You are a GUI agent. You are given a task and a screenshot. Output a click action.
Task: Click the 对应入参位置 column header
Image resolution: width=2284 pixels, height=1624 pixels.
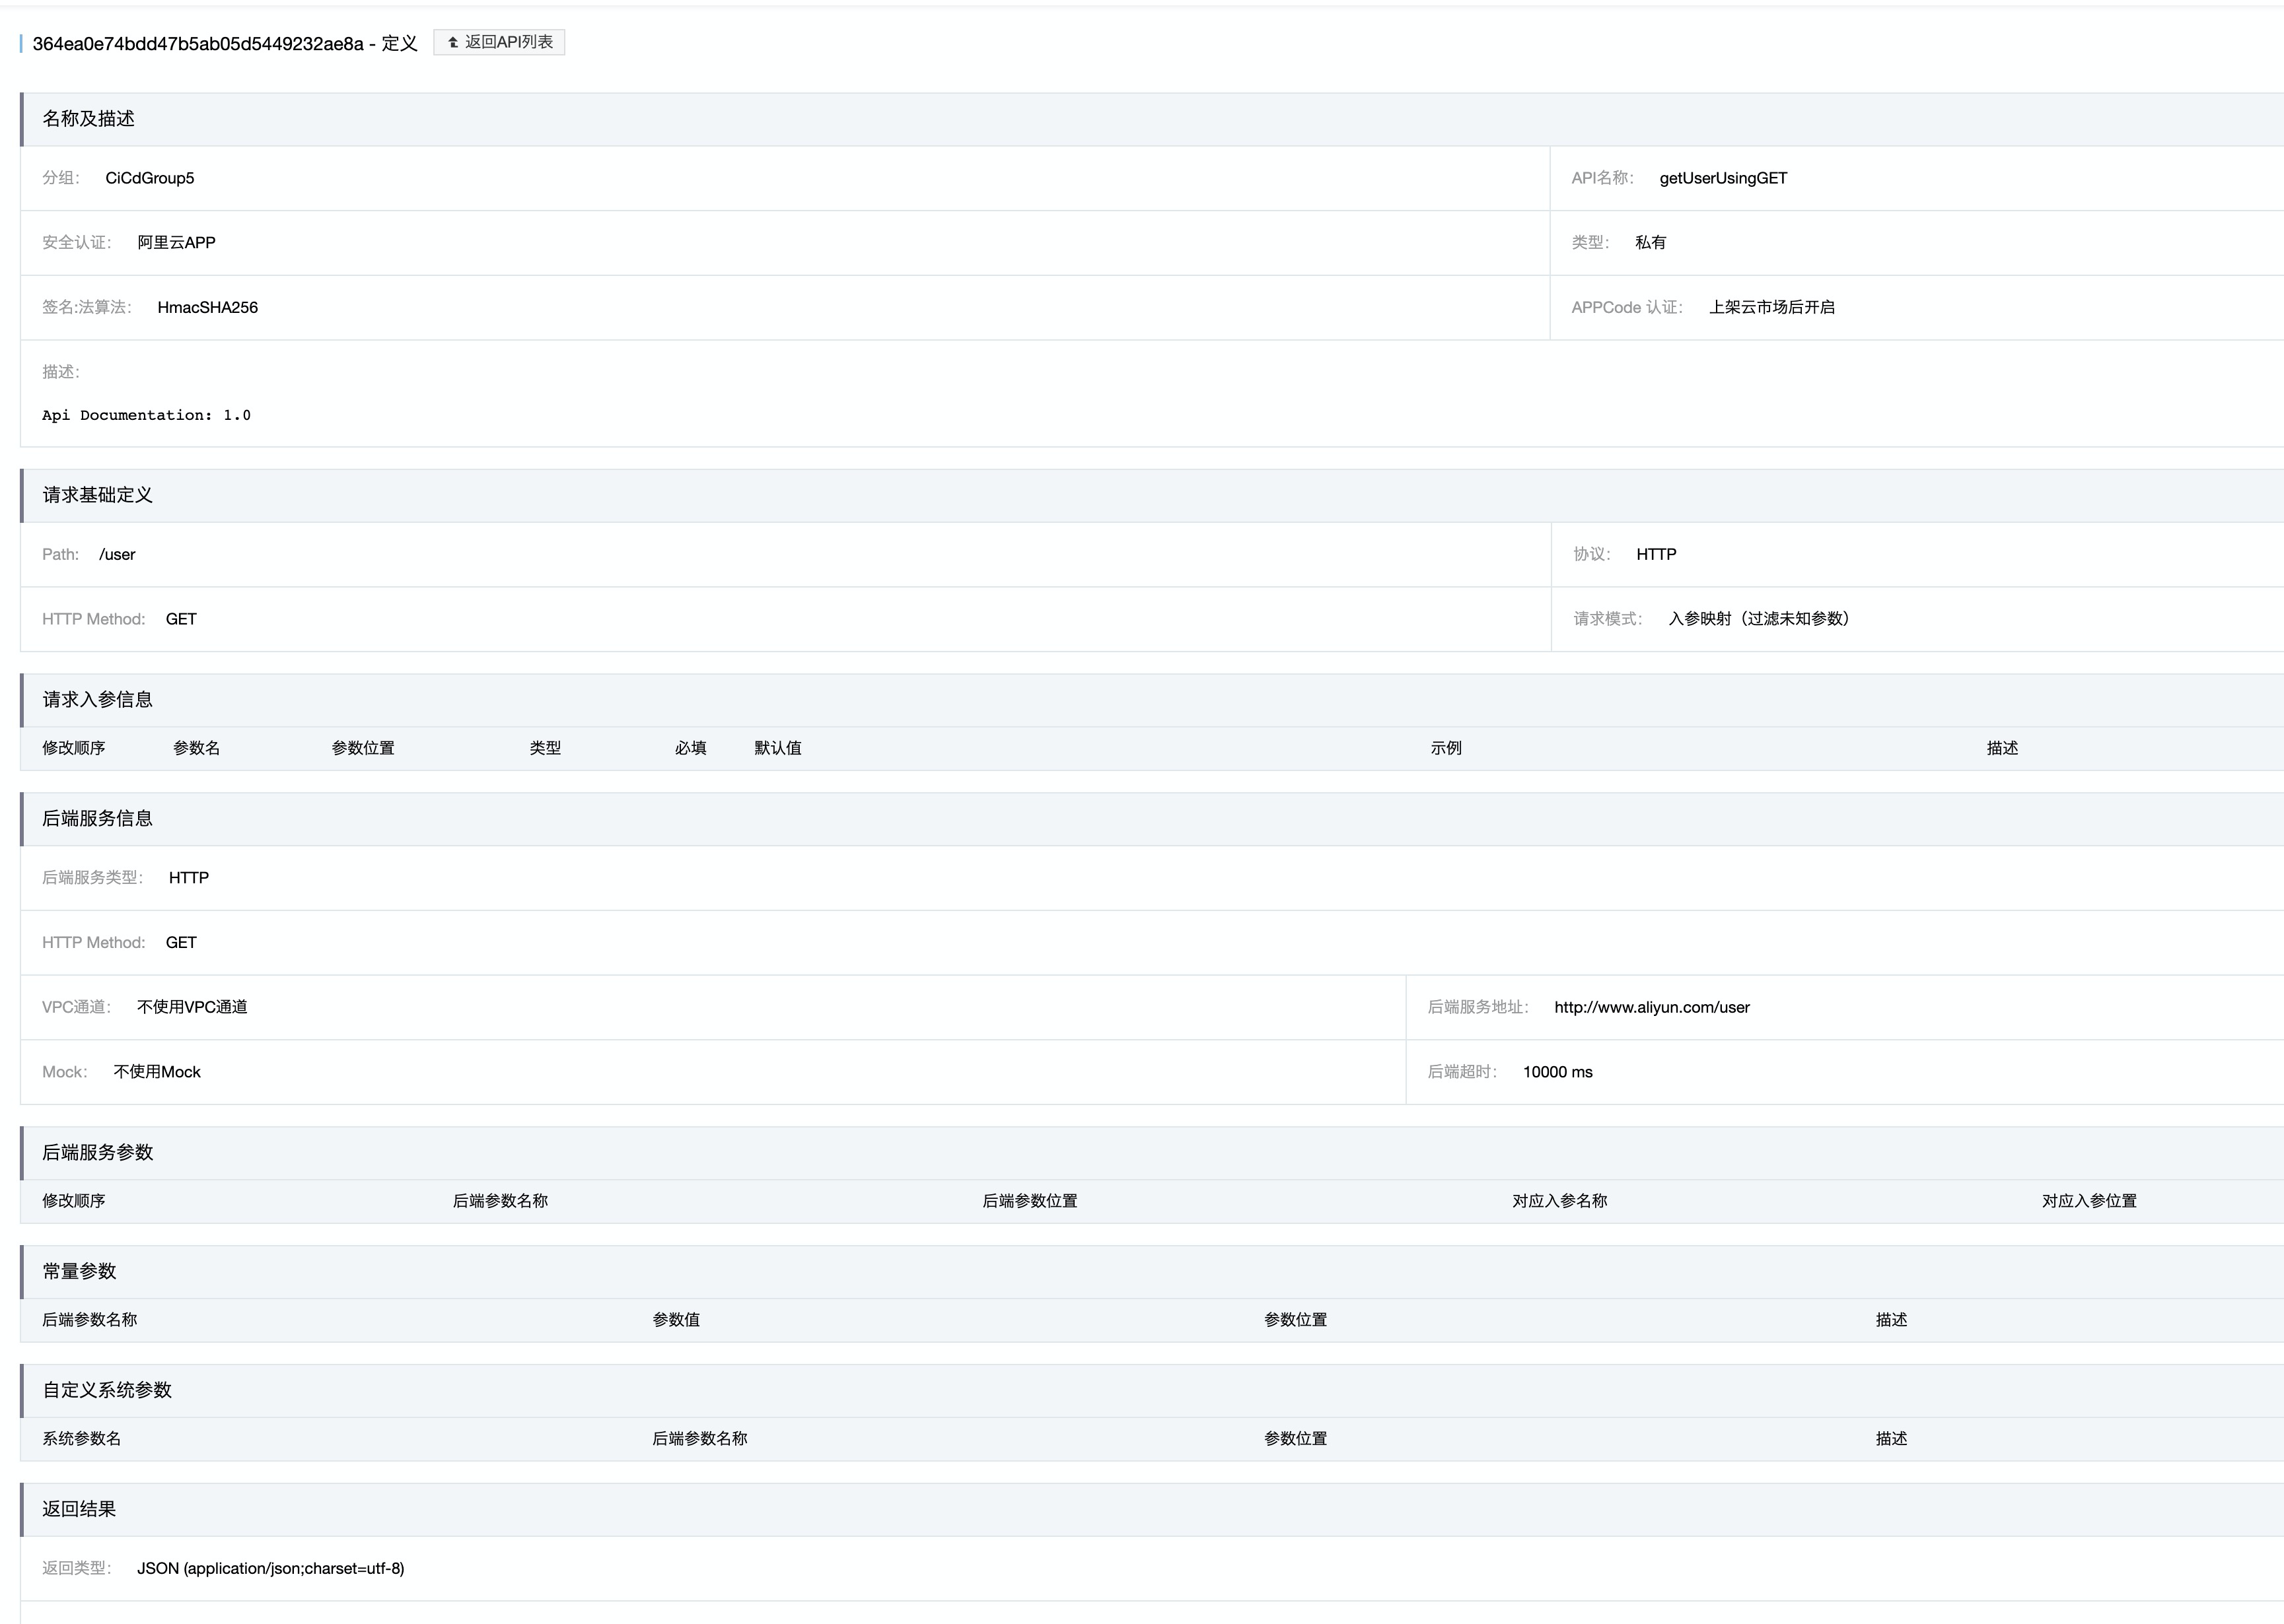point(2089,1201)
